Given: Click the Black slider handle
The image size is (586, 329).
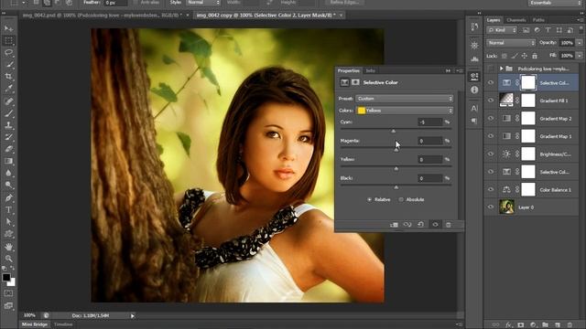Looking at the screenshot, I should coord(396,187).
